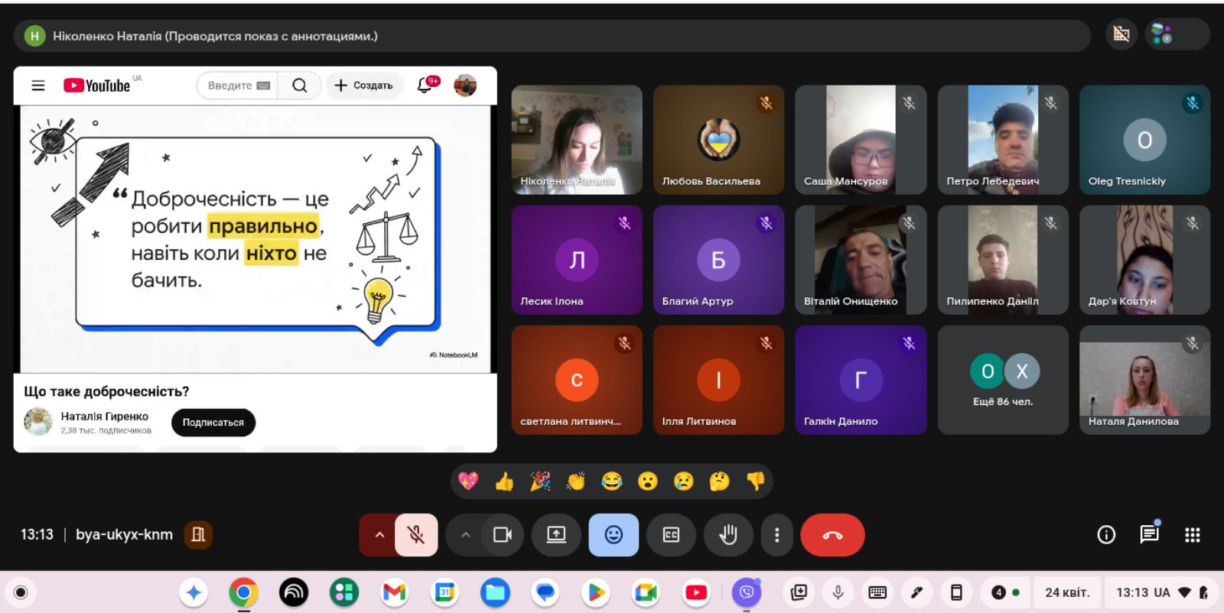Open Gmail from the taskbar shelf
1224x613 pixels.
[394, 592]
